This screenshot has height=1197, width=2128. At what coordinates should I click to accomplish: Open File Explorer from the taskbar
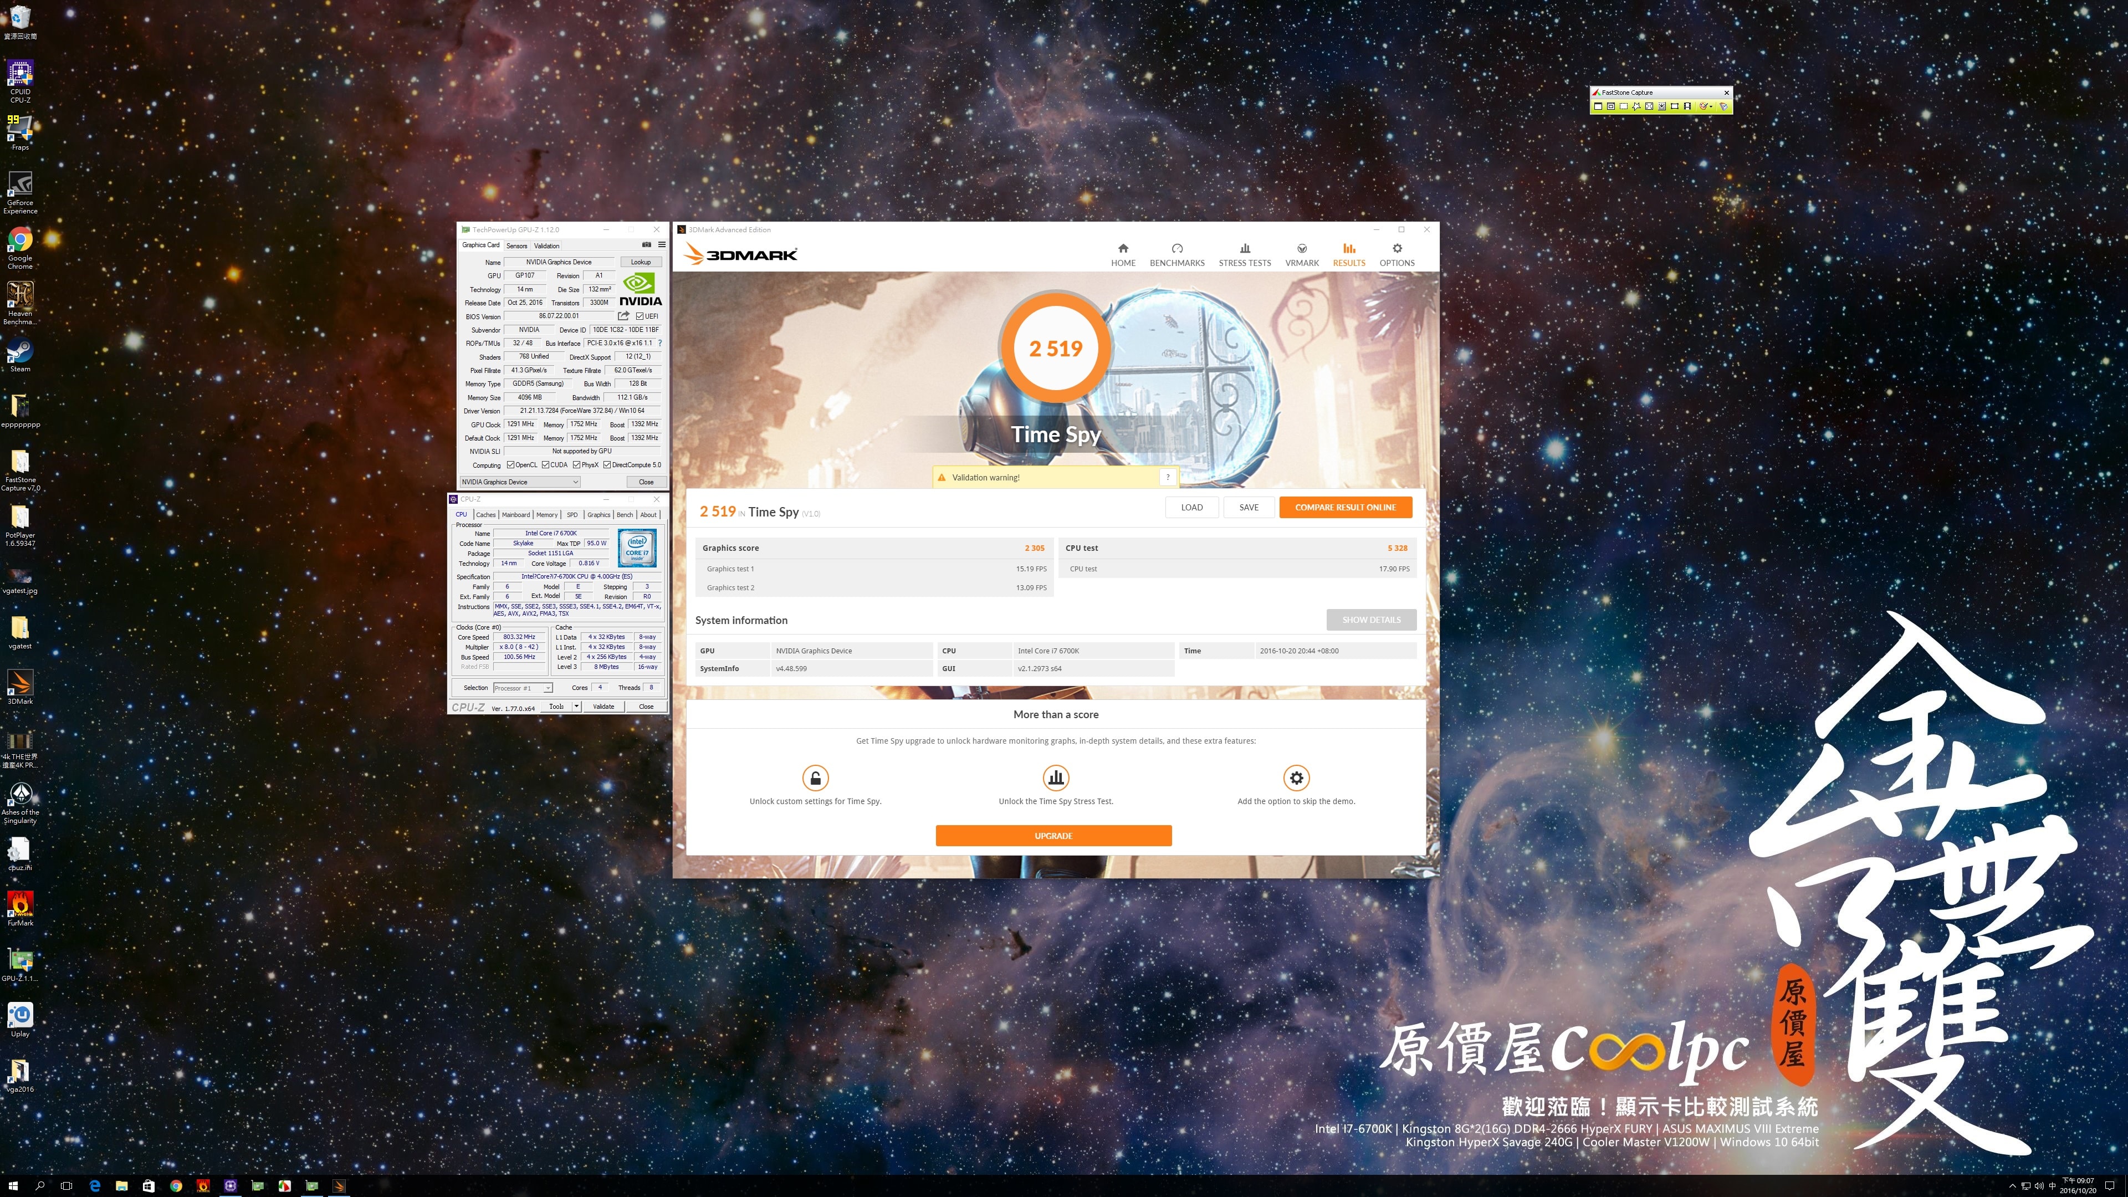coord(121,1185)
